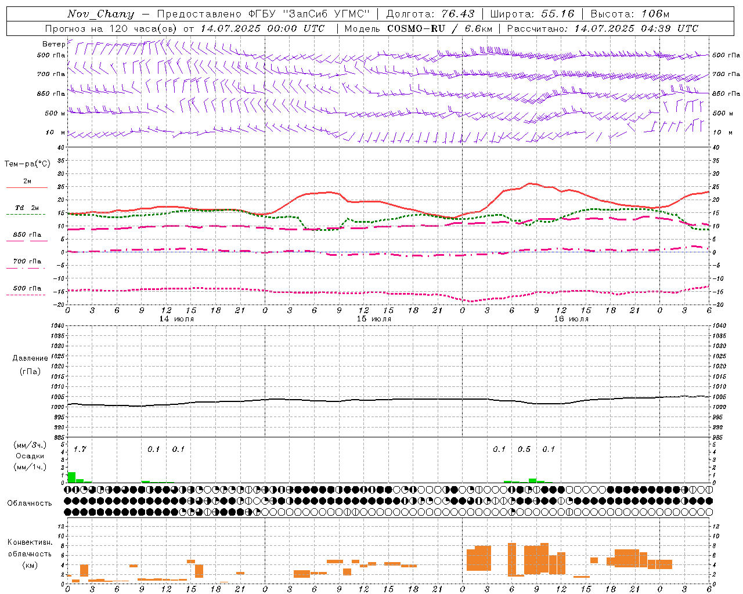Click the Давление pressure panel label

30,358
